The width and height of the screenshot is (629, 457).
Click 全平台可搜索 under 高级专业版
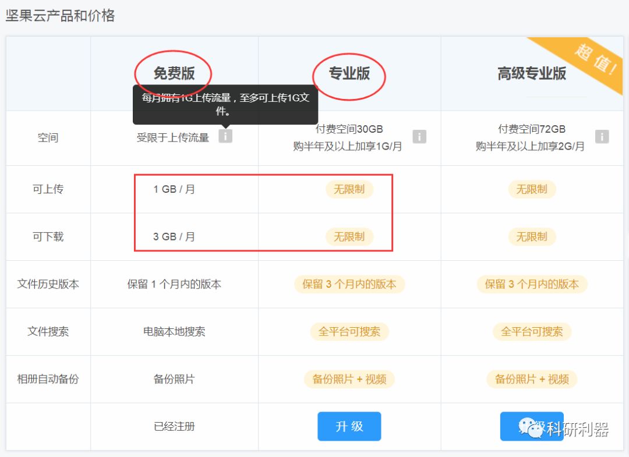coord(532,331)
